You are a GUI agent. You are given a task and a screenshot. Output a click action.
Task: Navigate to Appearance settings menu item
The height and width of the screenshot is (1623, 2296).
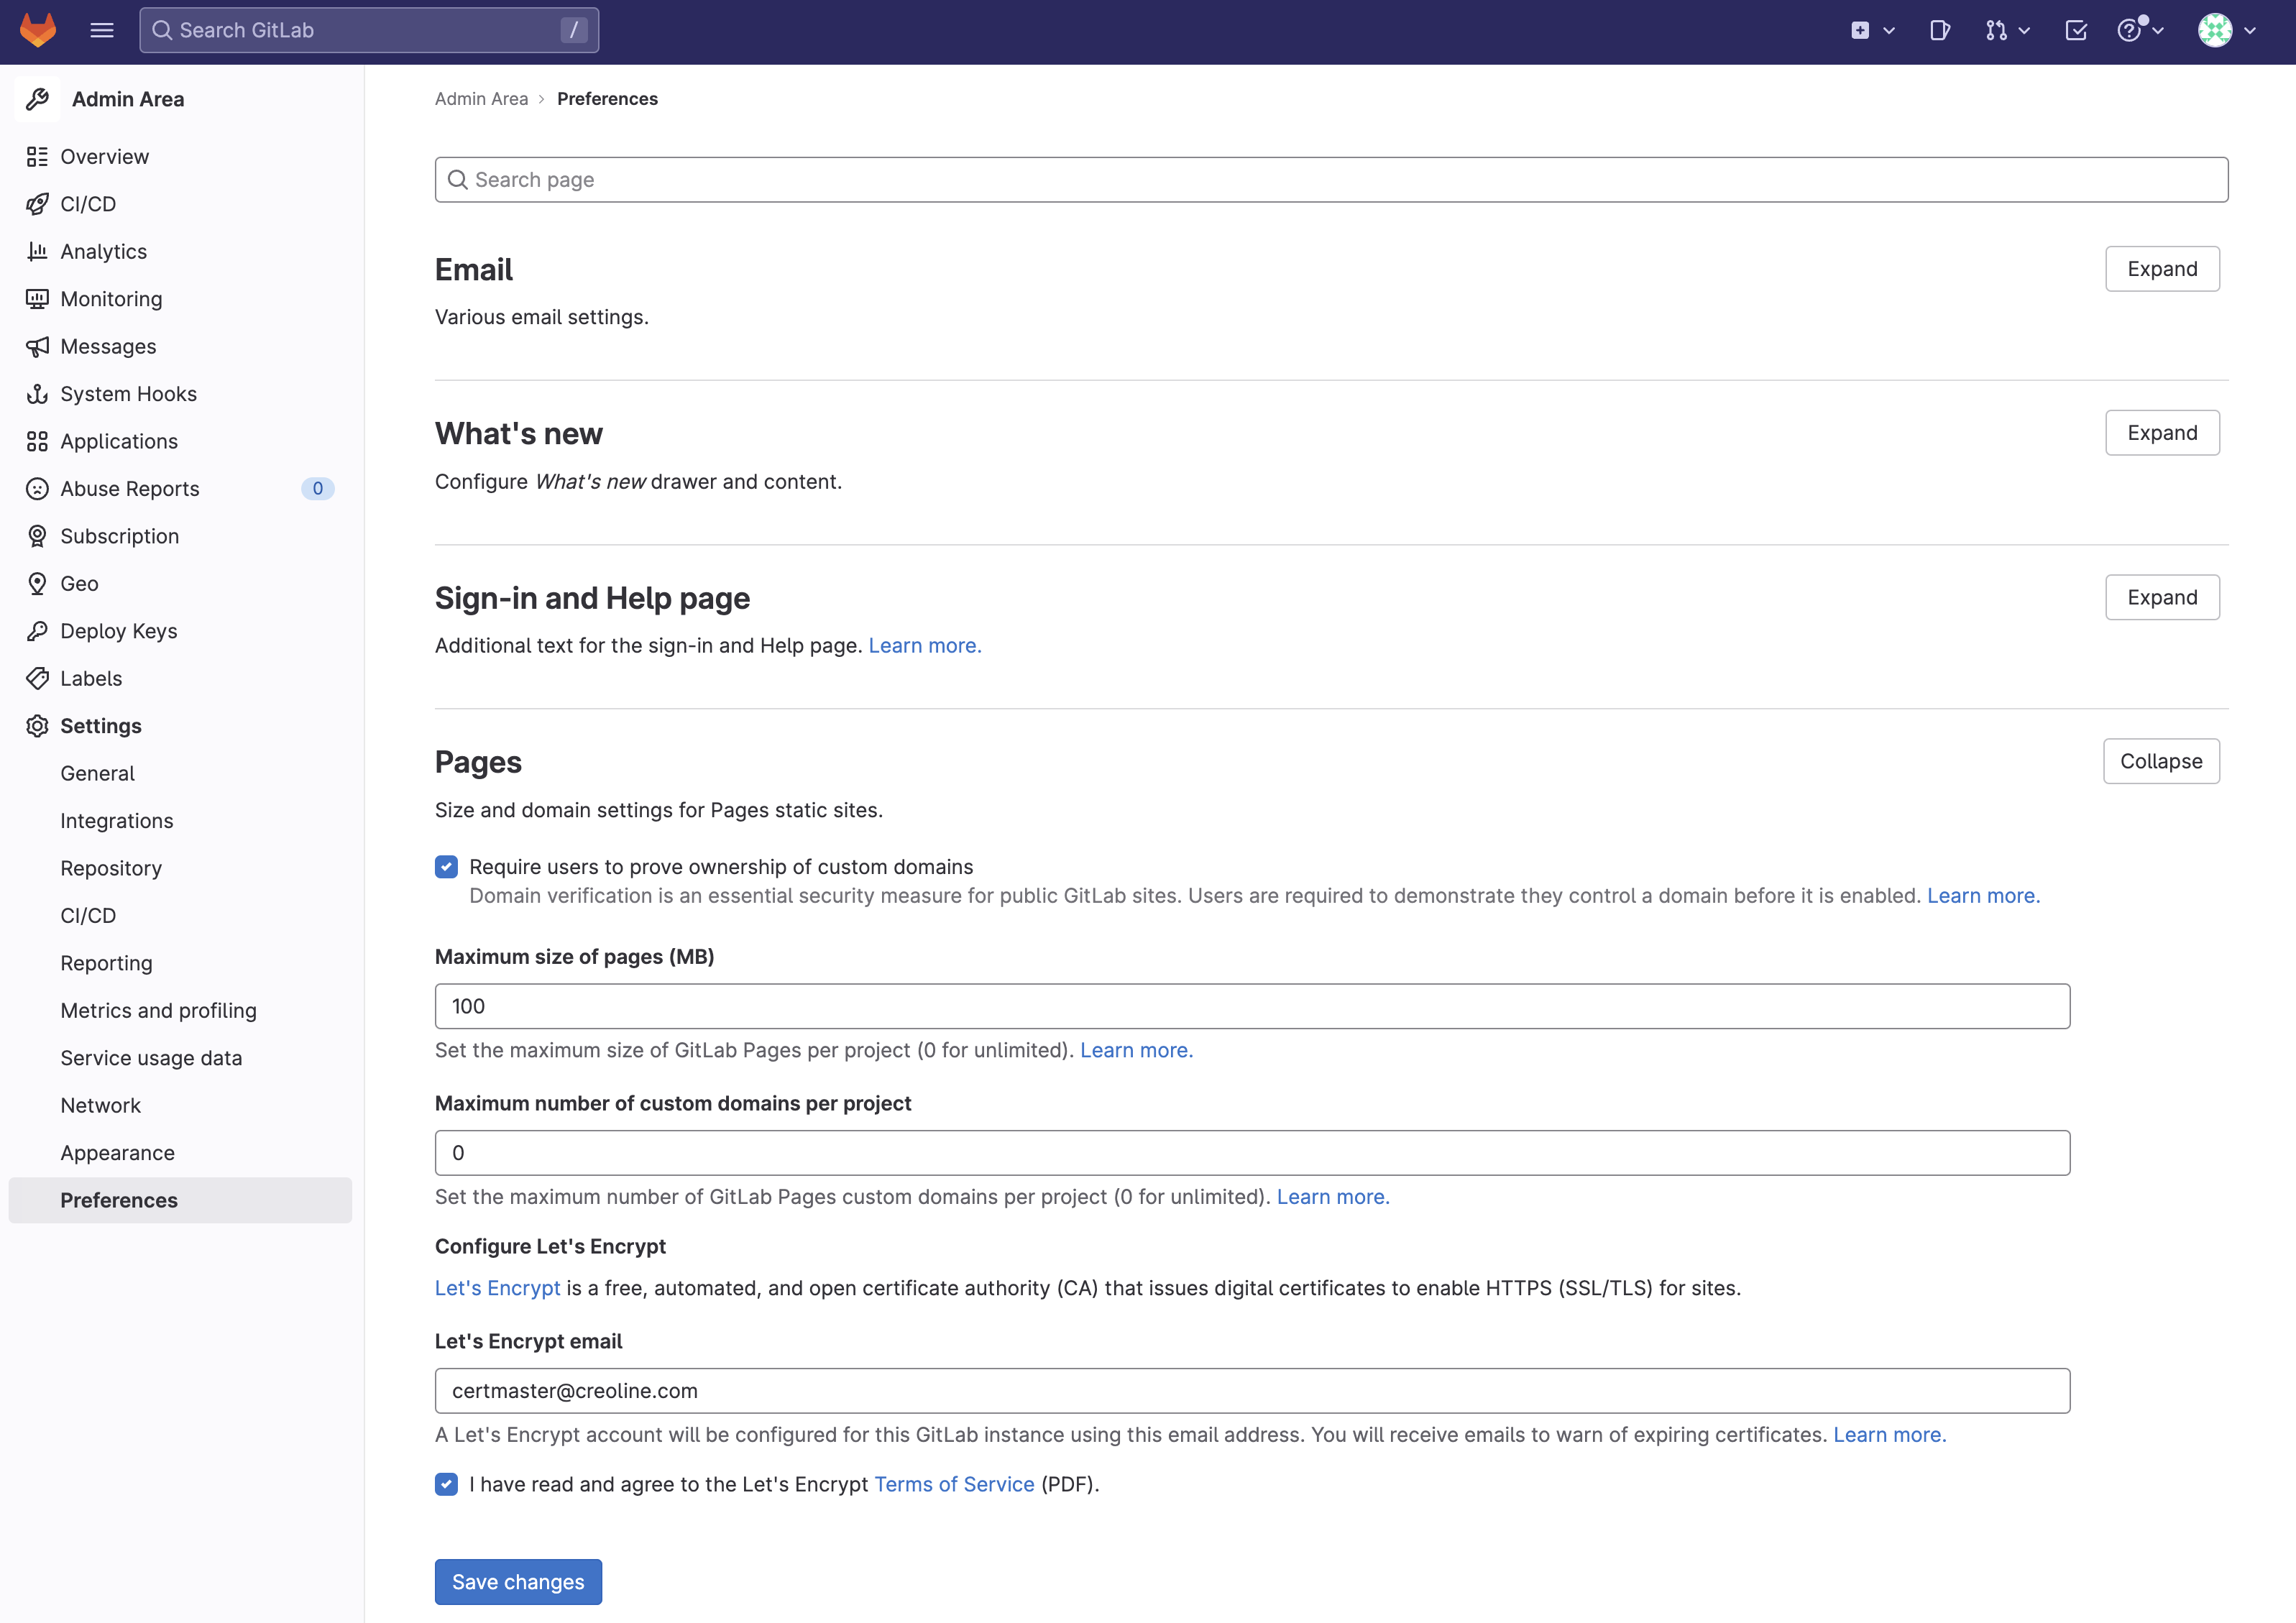(x=116, y=1151)
